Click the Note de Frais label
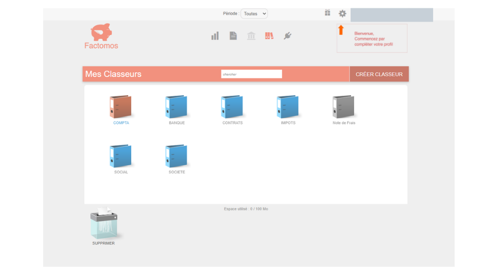The height and width of the screenshot is (275, 491). pyautogui.click(x=344, y=123)
